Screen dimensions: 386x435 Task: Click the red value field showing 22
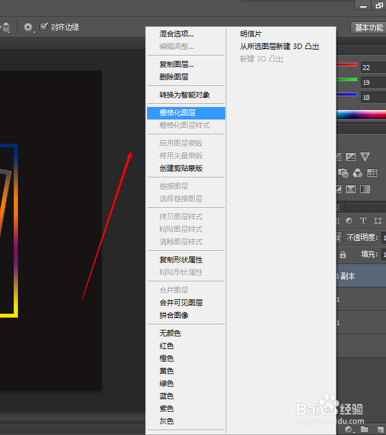coord(373,68)
